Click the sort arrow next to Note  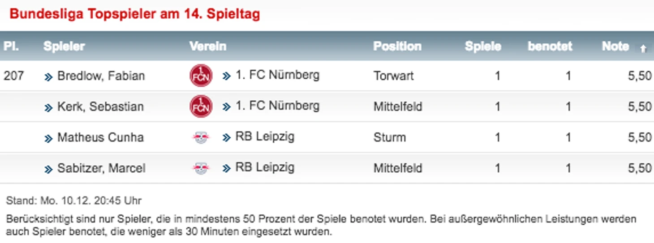pyautogui.click(x=643, y=48)
